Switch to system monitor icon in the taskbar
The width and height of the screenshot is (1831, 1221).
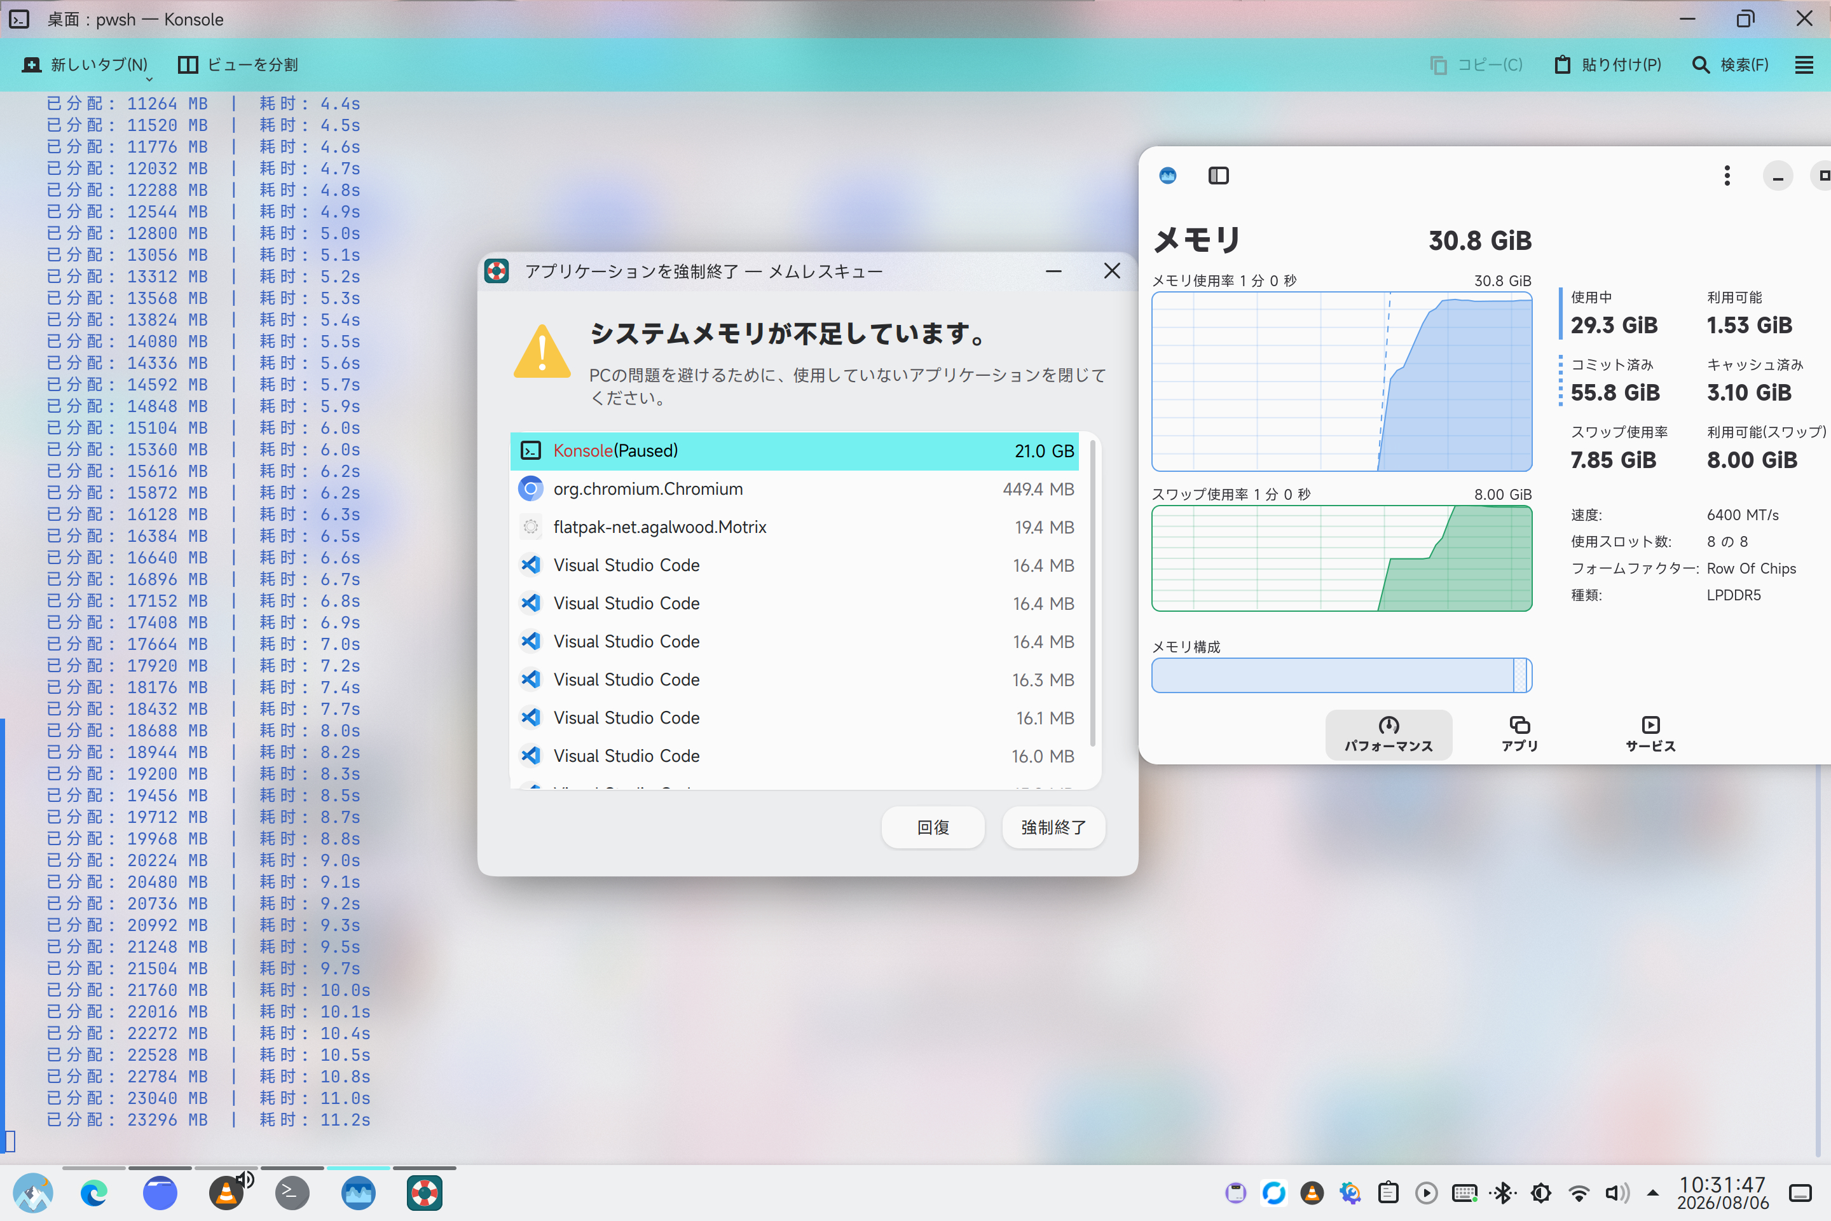(358, 1193)
